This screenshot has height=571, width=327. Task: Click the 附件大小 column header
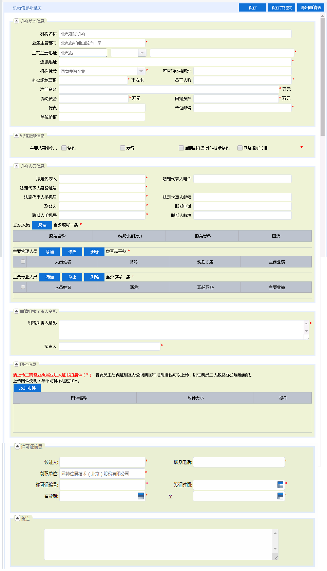click(x=195, y=398)
